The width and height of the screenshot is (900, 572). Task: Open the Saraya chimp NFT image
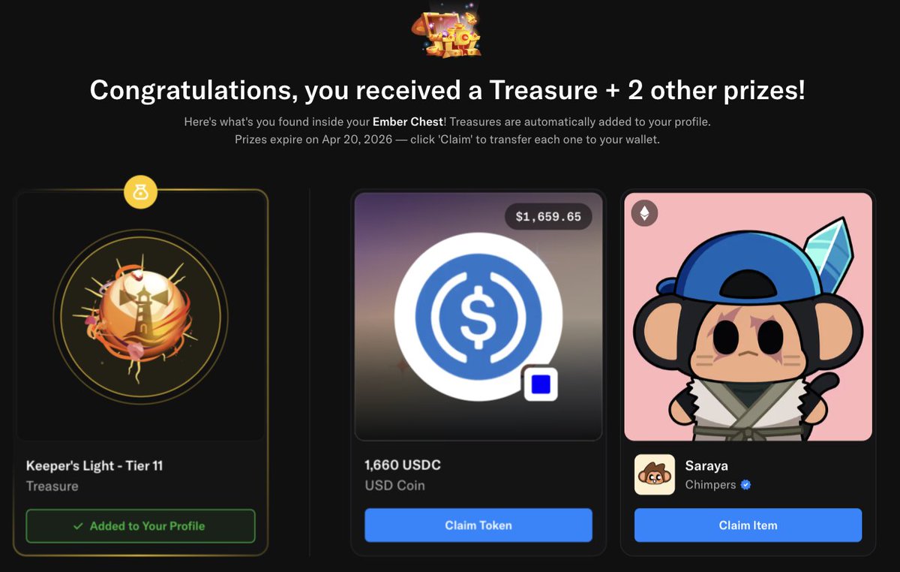748,317
